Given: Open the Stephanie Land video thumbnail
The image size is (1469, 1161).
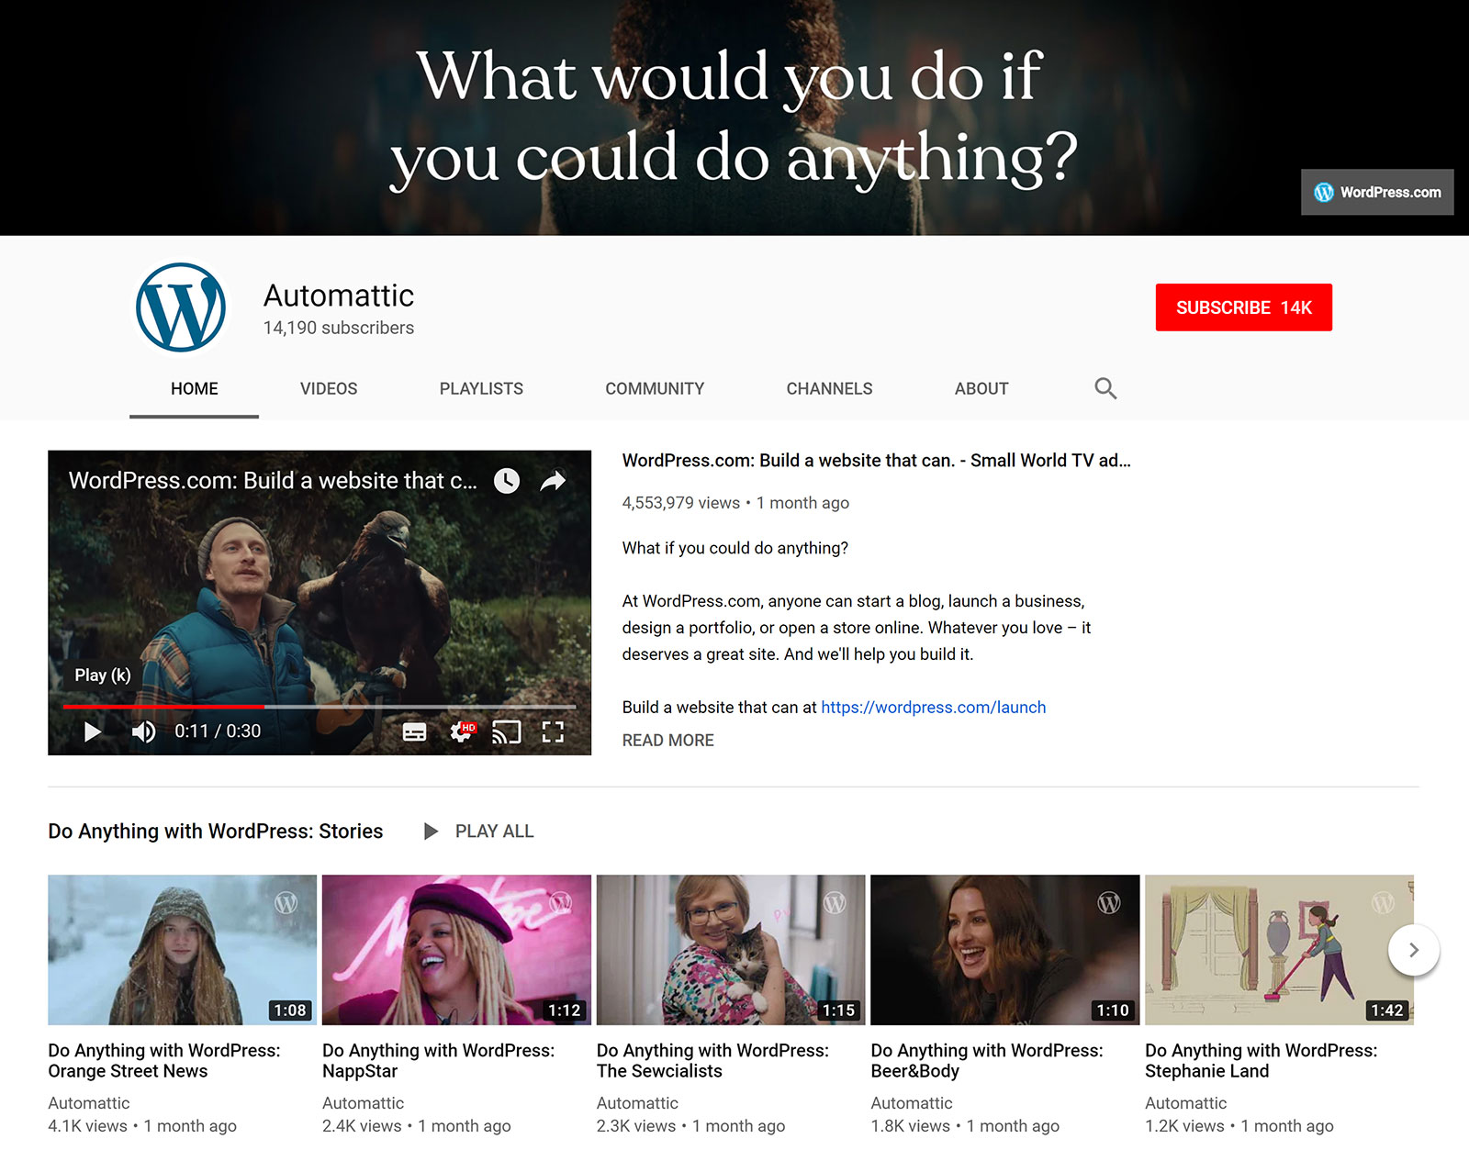Looking at the screenshot, I should pyautogui.click(x=1279, y=950).
